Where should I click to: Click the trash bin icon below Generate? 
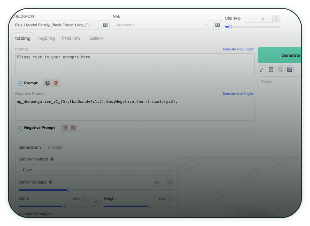pyautogui.click(x=271, y=69)
